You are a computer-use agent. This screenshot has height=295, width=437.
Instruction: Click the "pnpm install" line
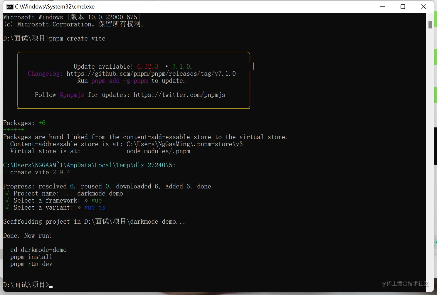click(31, 257)
